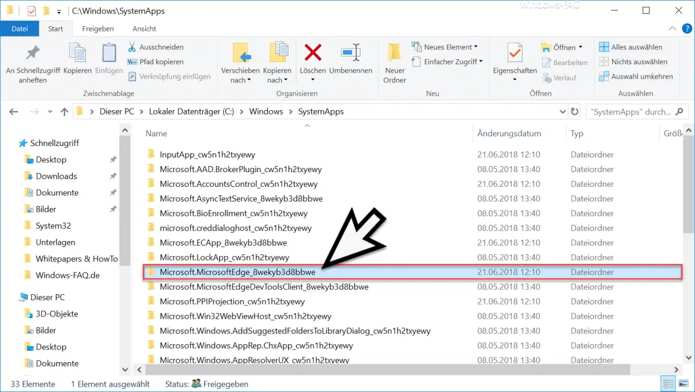
Task: Switch to large icons view in status bar
Action: click(684, 384)
